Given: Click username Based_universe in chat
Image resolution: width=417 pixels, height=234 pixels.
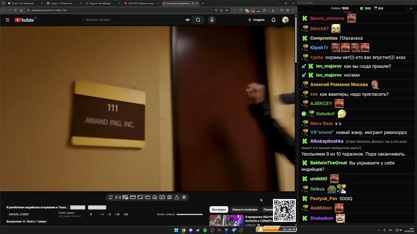Looking at the screenshot, I should point(327,19).
